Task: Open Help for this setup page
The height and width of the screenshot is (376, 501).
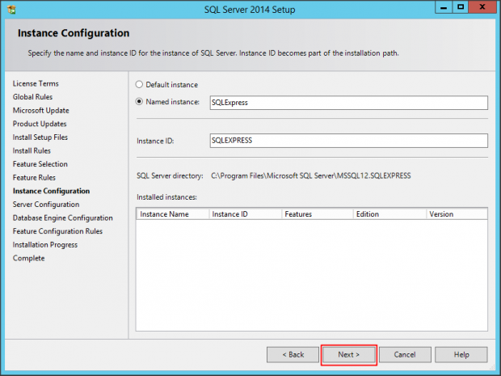Action: tap(461, 355)
